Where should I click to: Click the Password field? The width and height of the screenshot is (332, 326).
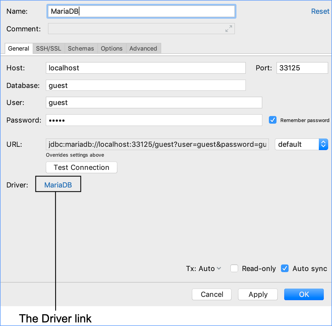click(x=154, y=120)
